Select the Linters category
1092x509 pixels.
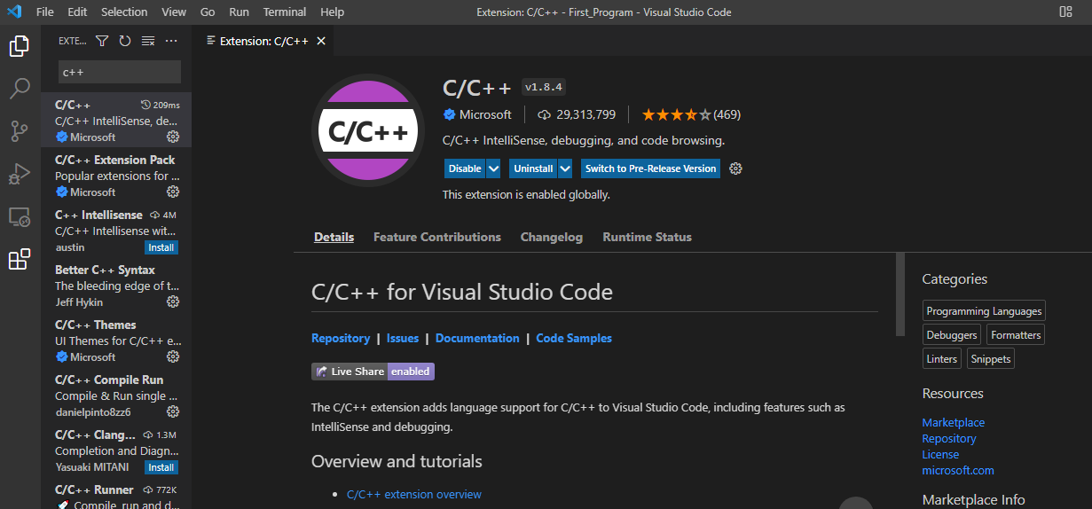click(x=942, y=359)
